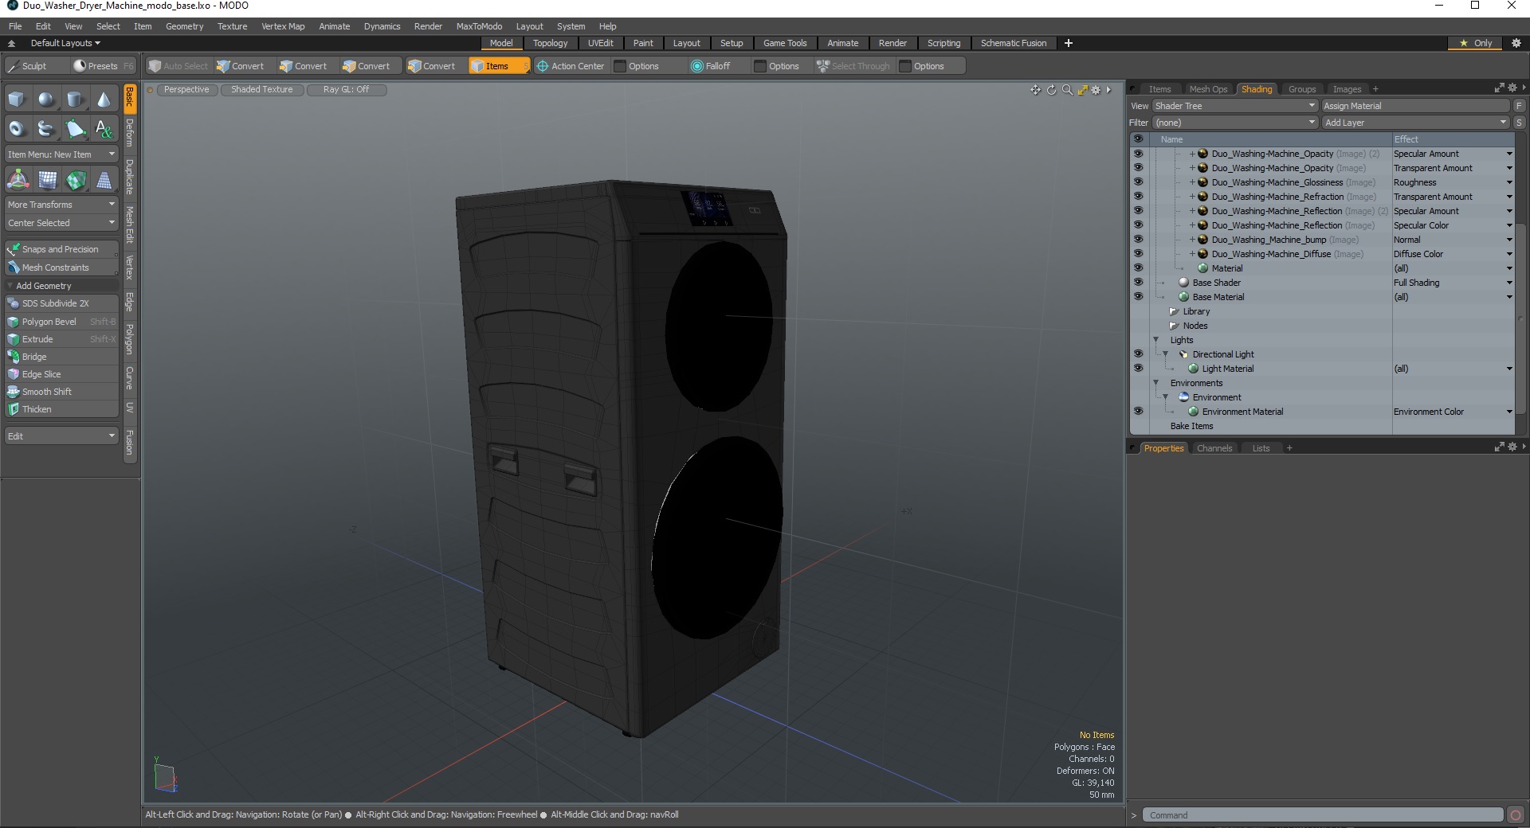Open the Add Layer dropdown
1530x828 pixels.
(1416, 123)
